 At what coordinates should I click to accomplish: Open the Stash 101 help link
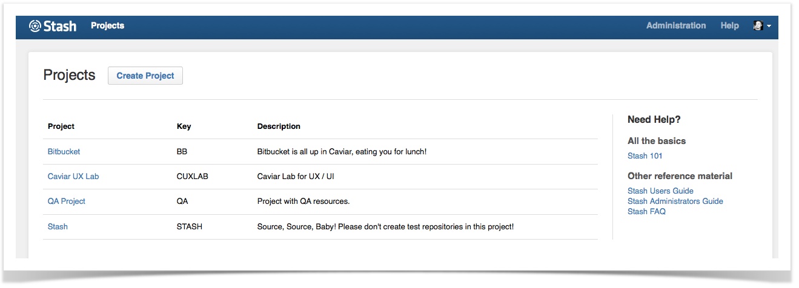point(645,156)
